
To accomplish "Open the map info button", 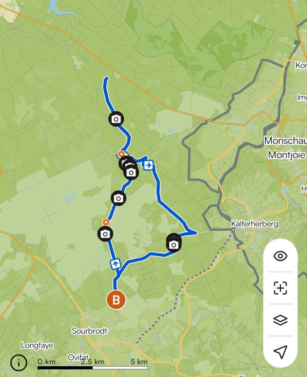I will coord(19,363).
